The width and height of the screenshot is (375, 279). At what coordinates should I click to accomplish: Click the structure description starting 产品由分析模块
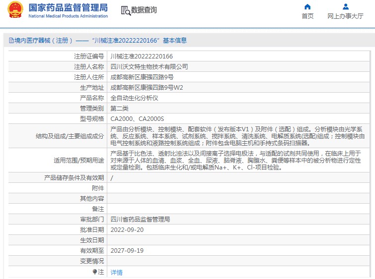237,136
